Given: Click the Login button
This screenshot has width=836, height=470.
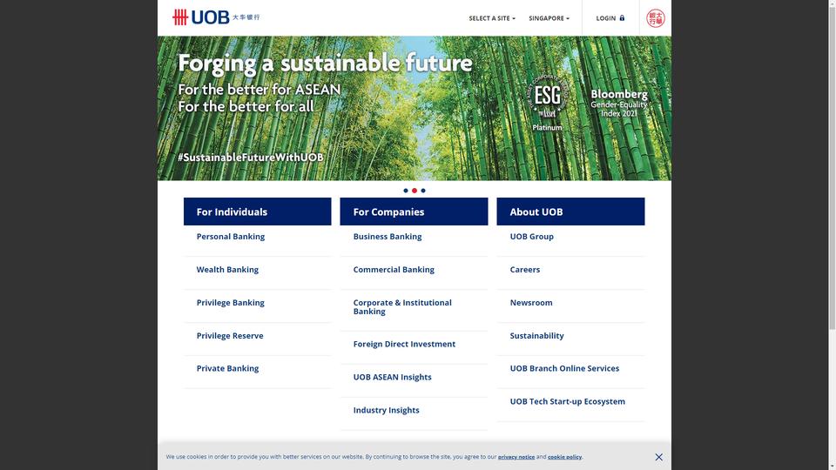Looking at the screenshot, I should [610, 18].
